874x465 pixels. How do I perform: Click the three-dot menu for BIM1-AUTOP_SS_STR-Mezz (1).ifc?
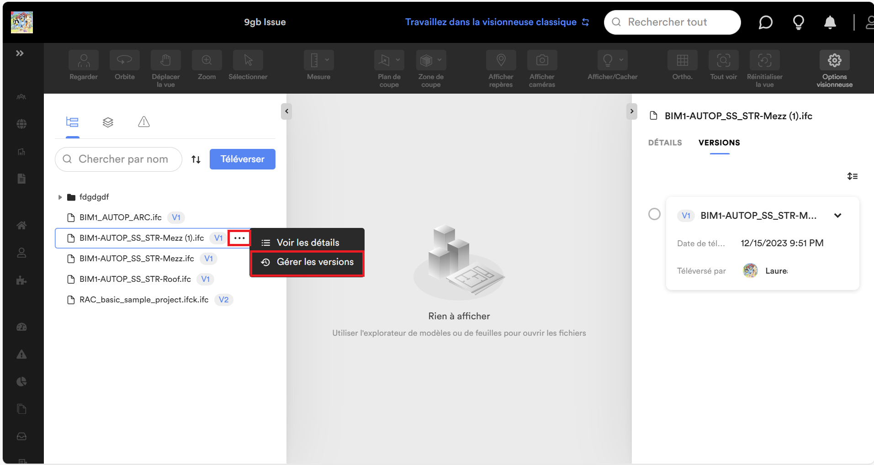point(239,238)
